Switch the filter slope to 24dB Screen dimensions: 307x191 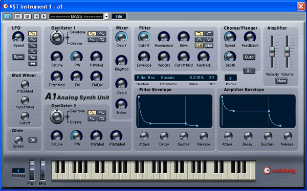tap(209, 45)
